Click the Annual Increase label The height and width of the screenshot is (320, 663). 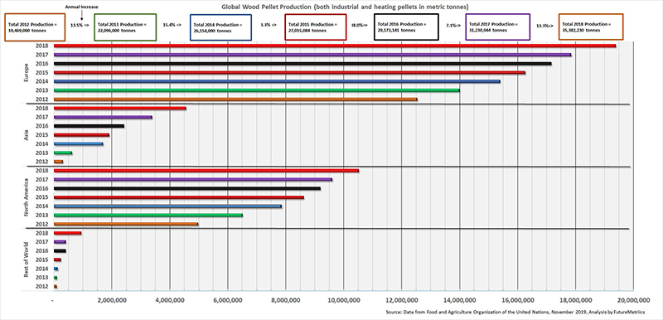[81, 7]
